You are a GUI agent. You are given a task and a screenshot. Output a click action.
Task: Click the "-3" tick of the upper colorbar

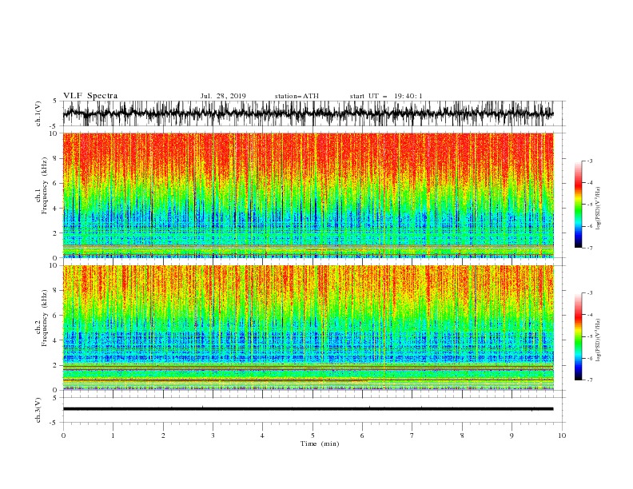[590, 161]
